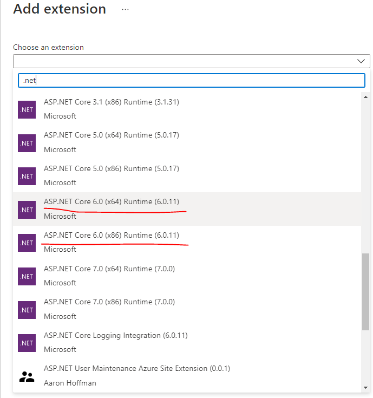Select ASP.NET Core 7.0 (x64) Runtime (7.0.0)
The image size is (373, 398).
187,276
